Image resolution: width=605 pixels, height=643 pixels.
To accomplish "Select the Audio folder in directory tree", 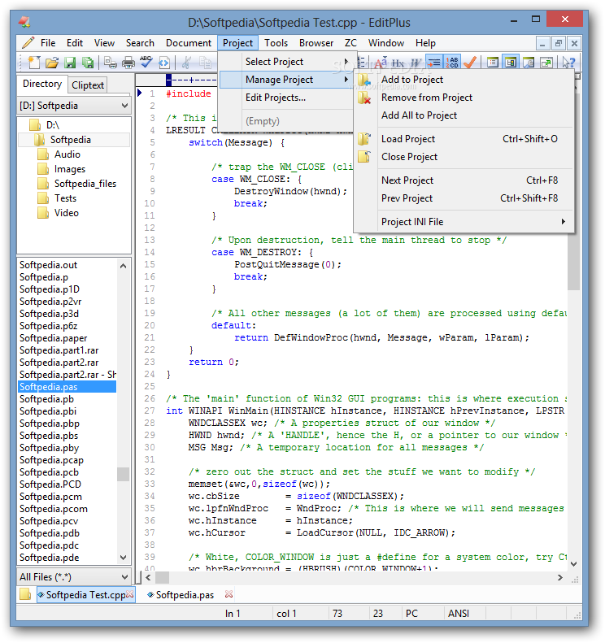I will pos(67,154).
